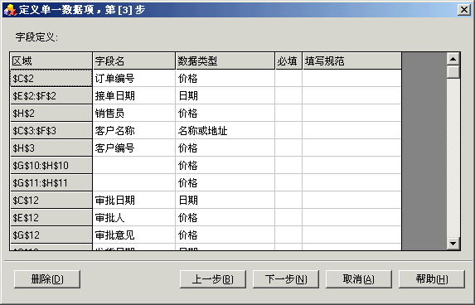Select row header $G$10:$H$10
This screenshot has height=305, width=475.
(51, 166)
